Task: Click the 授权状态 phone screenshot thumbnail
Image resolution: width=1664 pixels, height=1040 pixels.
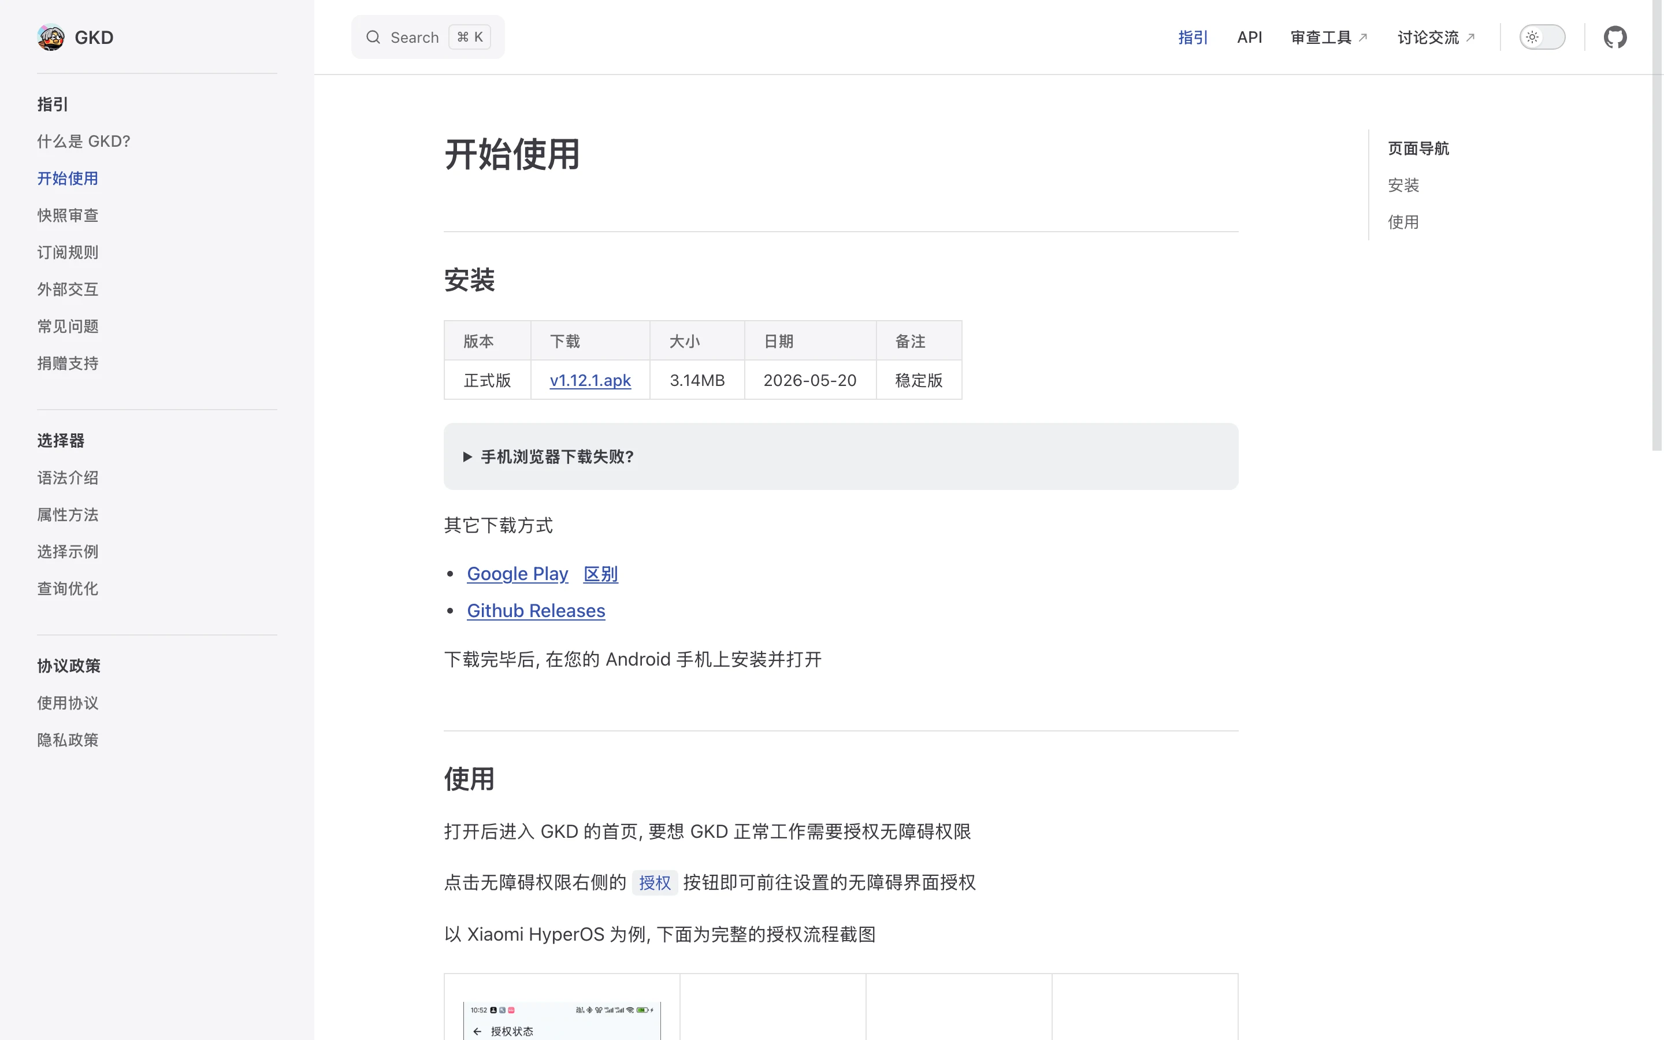Action: click(561, 1021)
